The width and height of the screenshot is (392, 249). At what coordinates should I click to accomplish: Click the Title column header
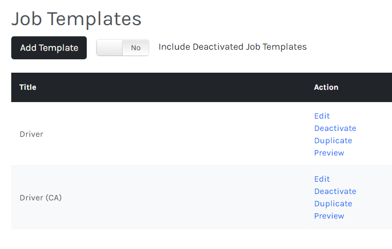click(28, 87)
